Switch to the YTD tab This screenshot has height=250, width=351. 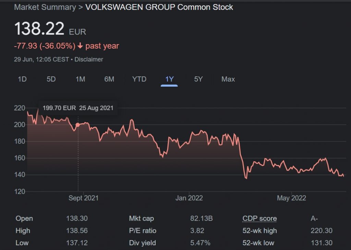coord(139,79)
